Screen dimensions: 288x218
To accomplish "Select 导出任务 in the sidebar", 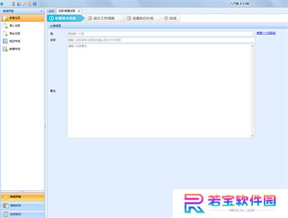I will (22, 33).
